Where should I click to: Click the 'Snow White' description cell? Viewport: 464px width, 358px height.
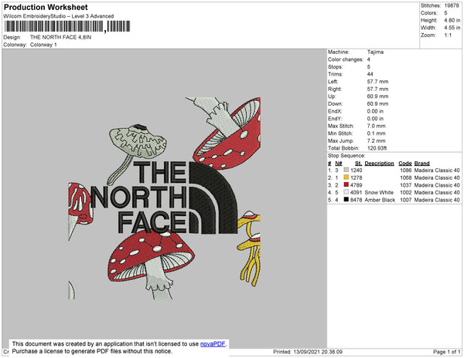tap(379, 192)
